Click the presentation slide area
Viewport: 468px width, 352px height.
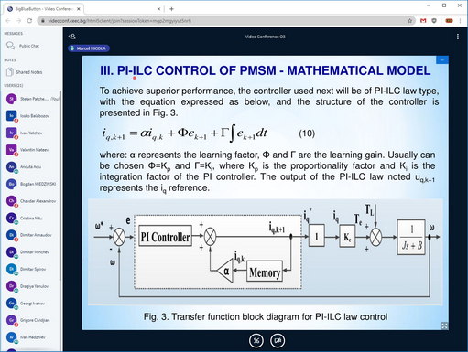265,193
